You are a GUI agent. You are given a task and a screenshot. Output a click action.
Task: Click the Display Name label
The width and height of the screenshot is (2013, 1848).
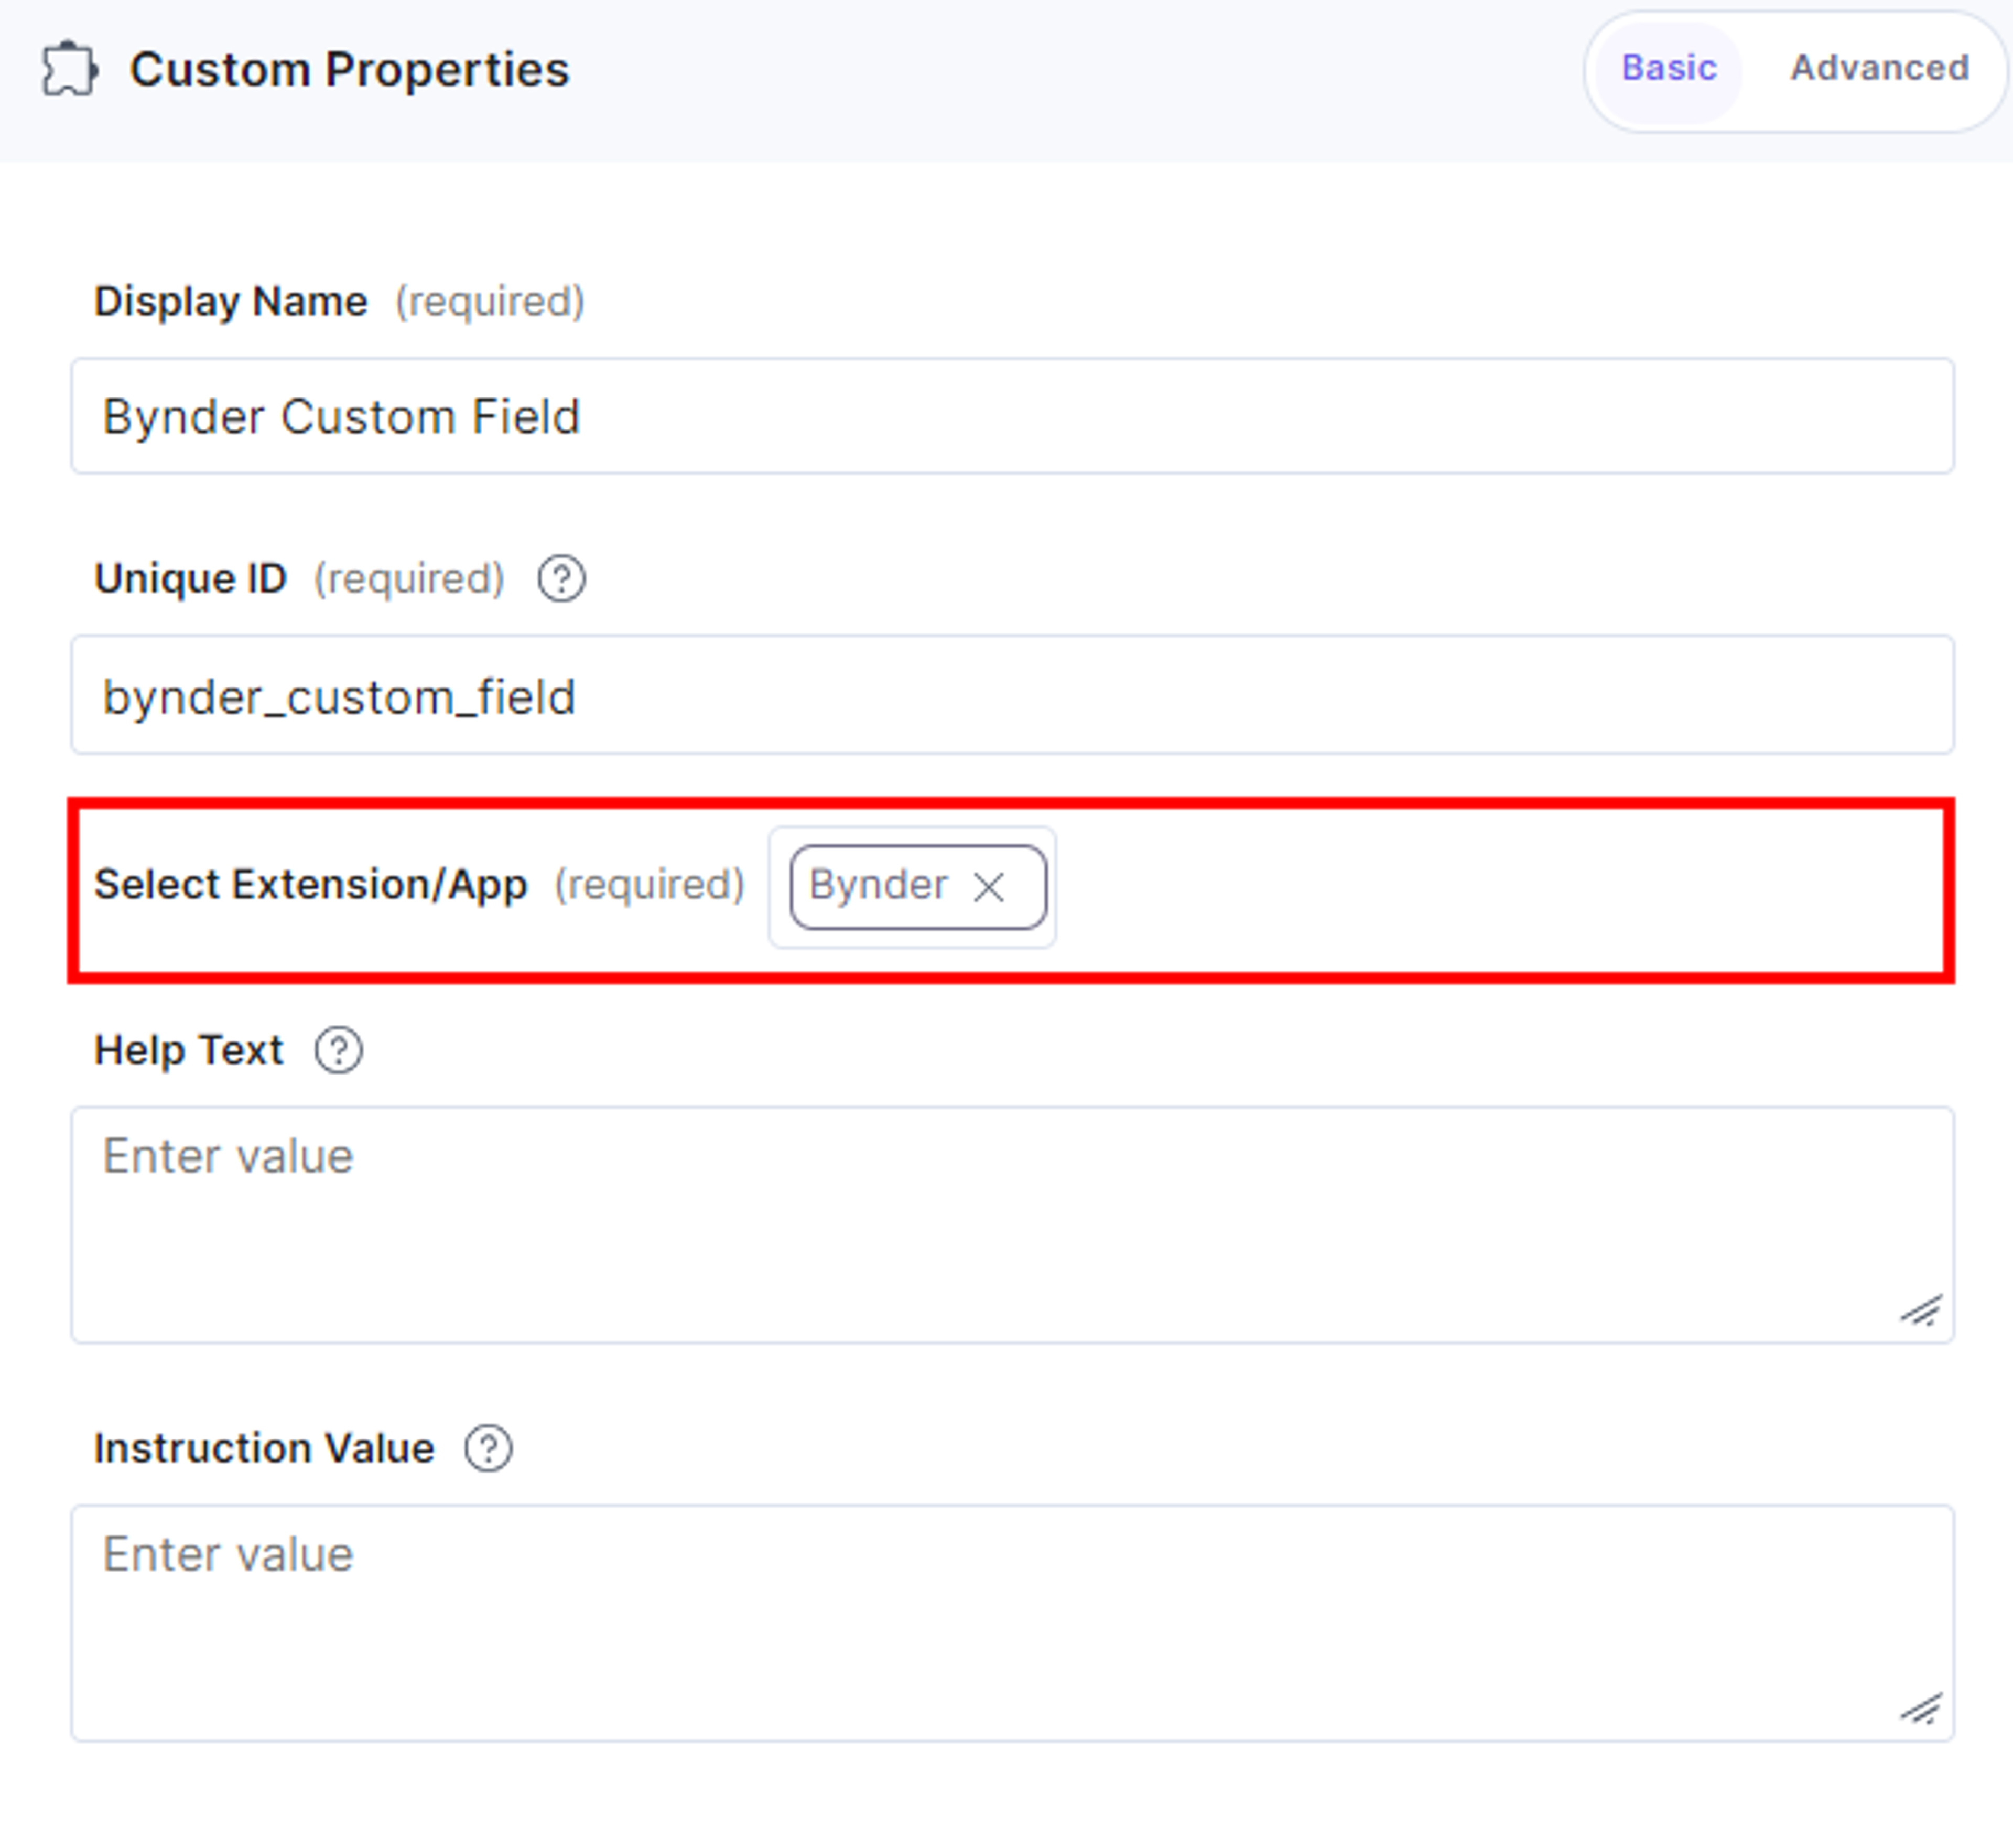click(x=231, y=301)
